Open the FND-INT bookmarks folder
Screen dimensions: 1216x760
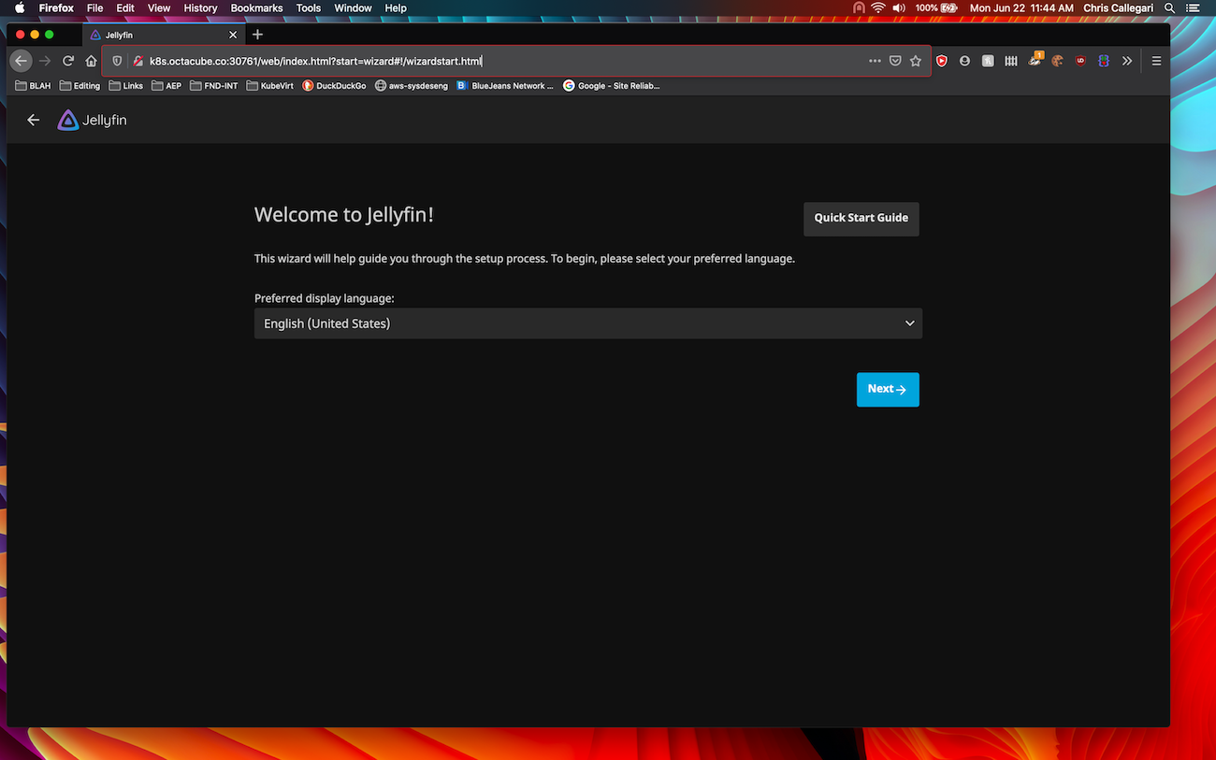coord(213,85)
